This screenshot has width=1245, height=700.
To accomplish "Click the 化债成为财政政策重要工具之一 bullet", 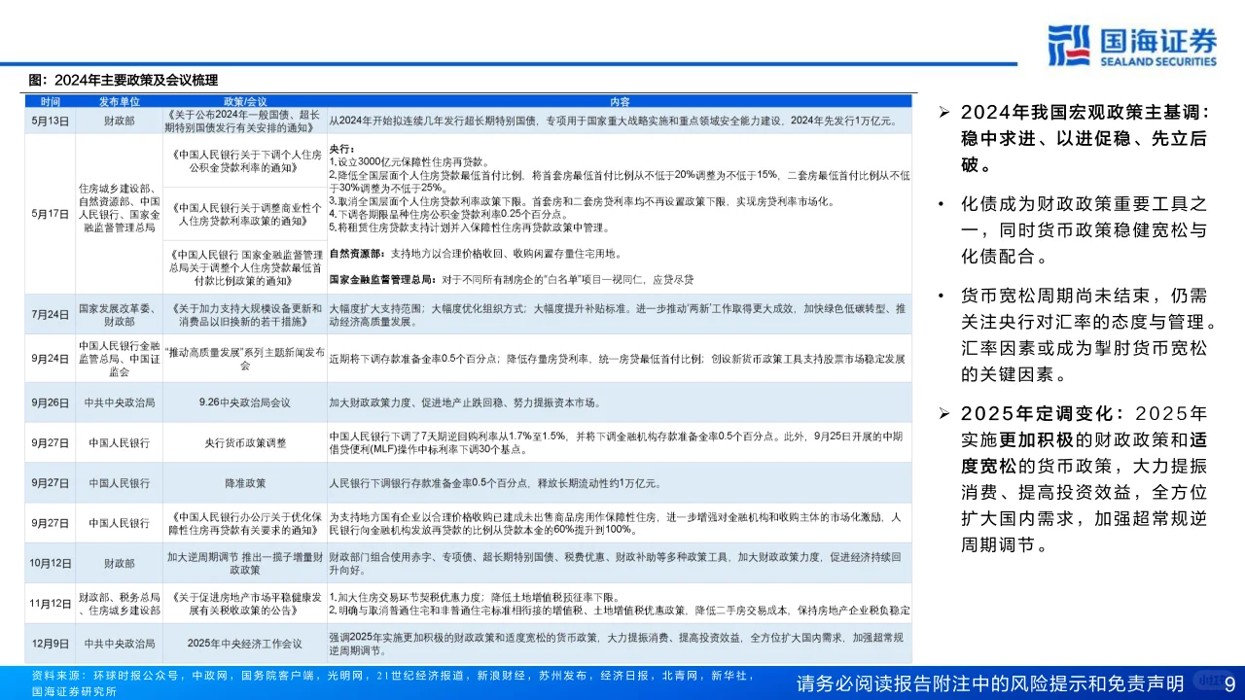I will pos(1085,231).
